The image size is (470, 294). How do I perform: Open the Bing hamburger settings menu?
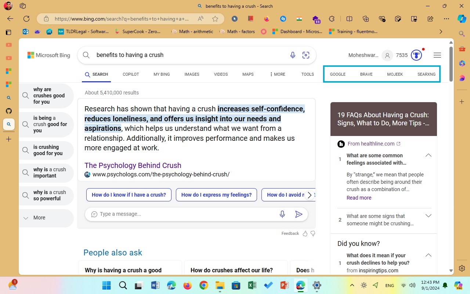tap(437, 55)
